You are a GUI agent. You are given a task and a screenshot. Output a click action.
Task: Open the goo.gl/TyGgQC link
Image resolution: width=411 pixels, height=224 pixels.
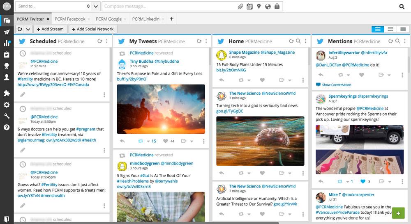pos(230,111)
